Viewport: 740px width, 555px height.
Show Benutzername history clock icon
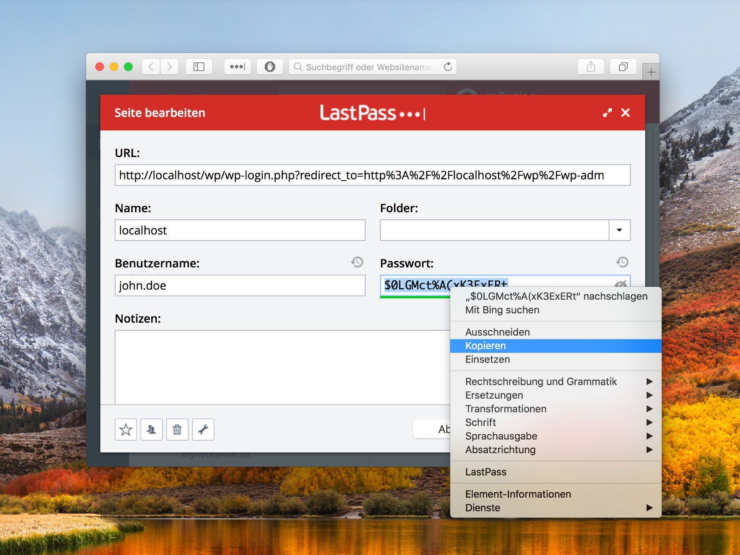357,262
